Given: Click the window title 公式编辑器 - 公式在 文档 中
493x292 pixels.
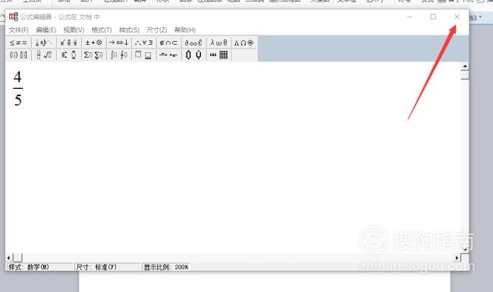Looking at the screenshot, I should pos(60,17).
